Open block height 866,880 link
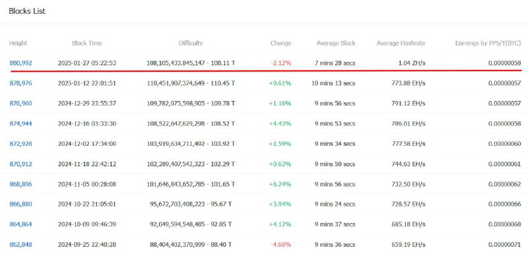 coord(20,205)
